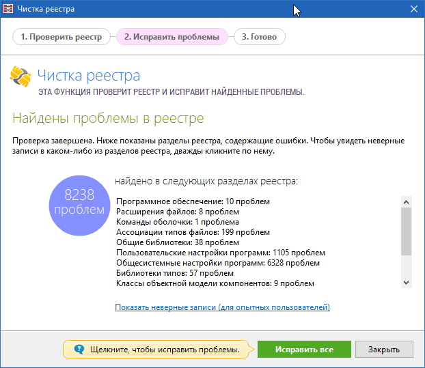Image resolution: width=425 pixels, height=368 pixels.
Task: Select Ассоциации типов файлов: 199 проблем row
Action: click(x=193, y=232)
